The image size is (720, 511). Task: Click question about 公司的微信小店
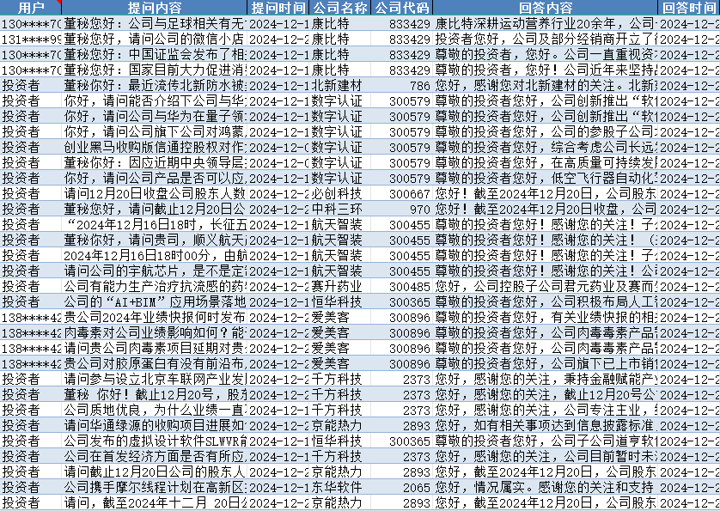tap(155, 39)
